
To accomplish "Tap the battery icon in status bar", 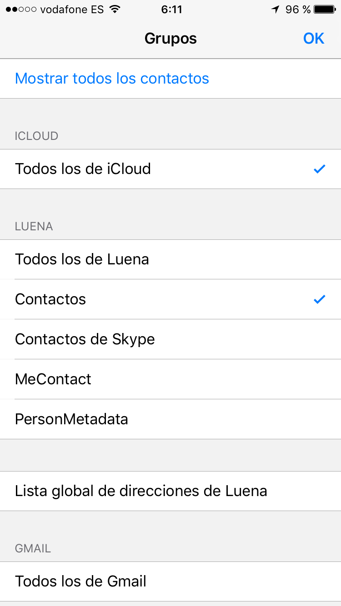I will pyautogui.click(x=325, y=10).
